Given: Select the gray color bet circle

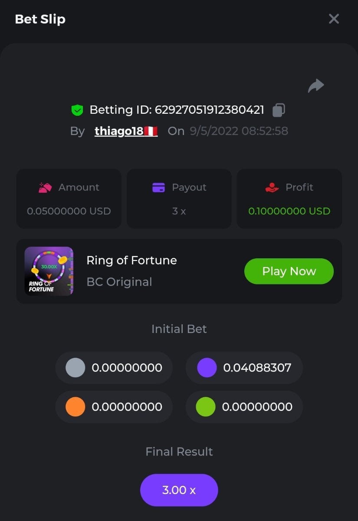Looking at the screenshot, I should pos(75,368).
